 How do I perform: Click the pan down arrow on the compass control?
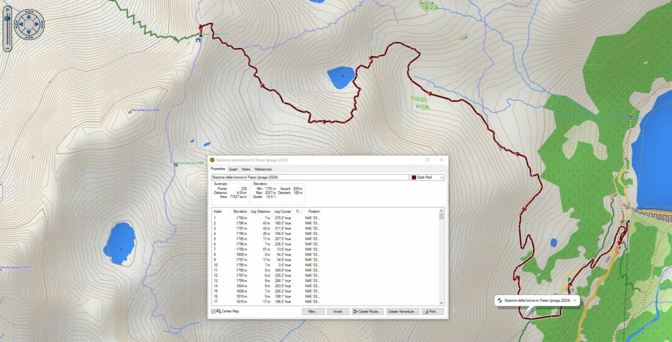coord(28,32)
